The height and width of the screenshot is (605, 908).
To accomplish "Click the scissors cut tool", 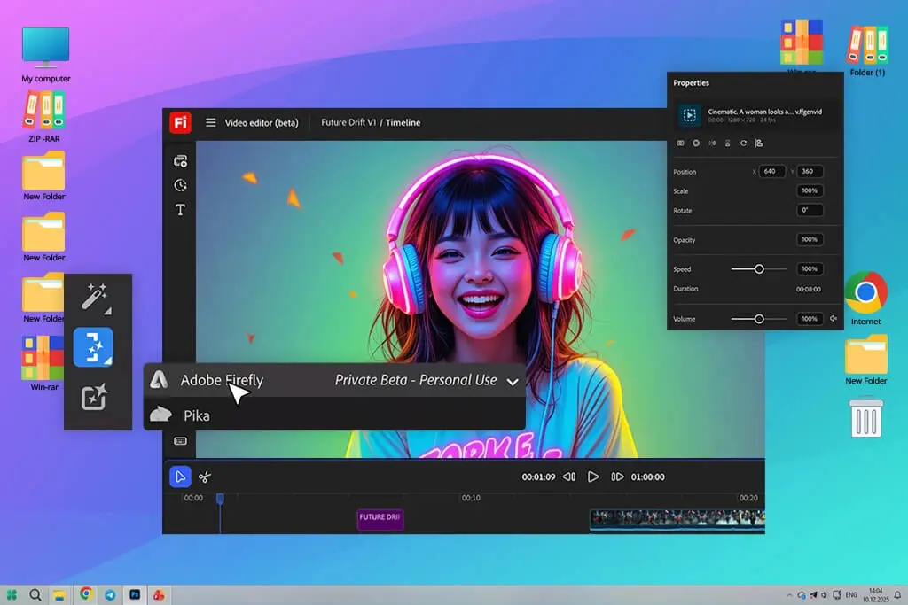I will pyautogui.click(x=205, y=477).
